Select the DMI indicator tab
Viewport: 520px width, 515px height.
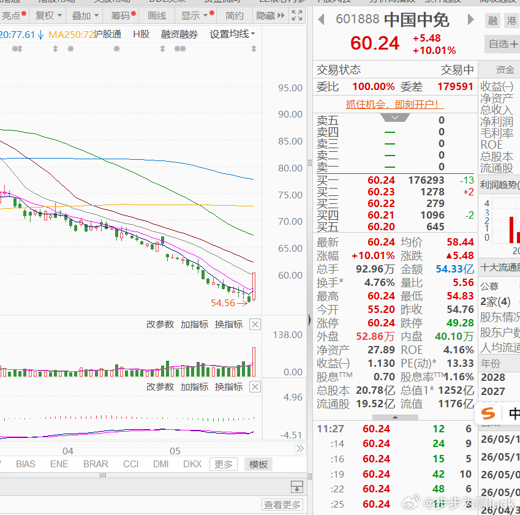pyautogui.click(x=161, y=464)
